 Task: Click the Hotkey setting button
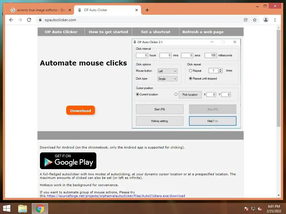point(159,121)
